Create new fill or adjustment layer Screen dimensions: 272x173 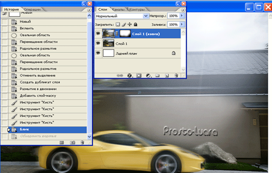148,76
